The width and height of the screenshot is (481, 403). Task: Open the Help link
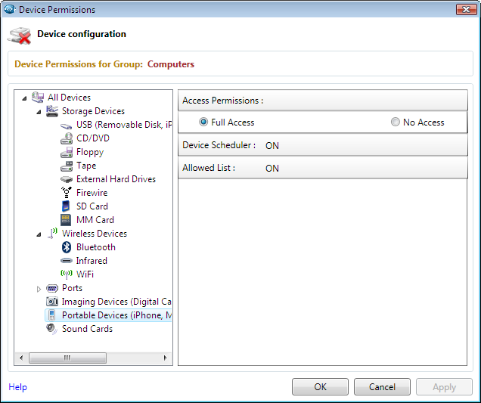coord(18,387)
